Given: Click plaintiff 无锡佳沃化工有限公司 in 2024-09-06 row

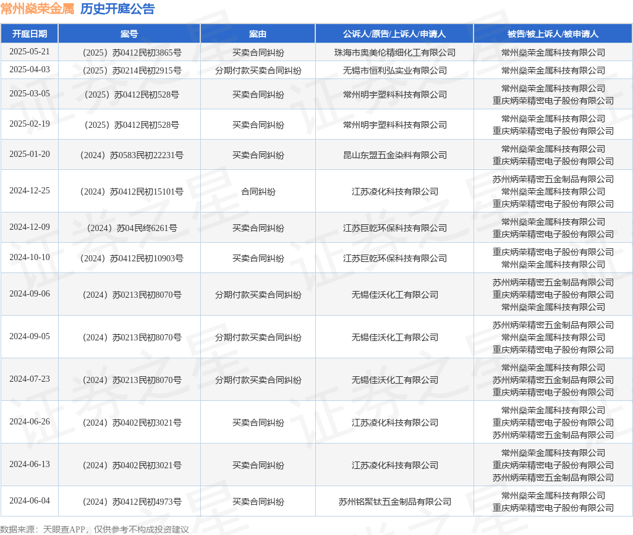Looking at the screenshot, I should pos(395,295).
